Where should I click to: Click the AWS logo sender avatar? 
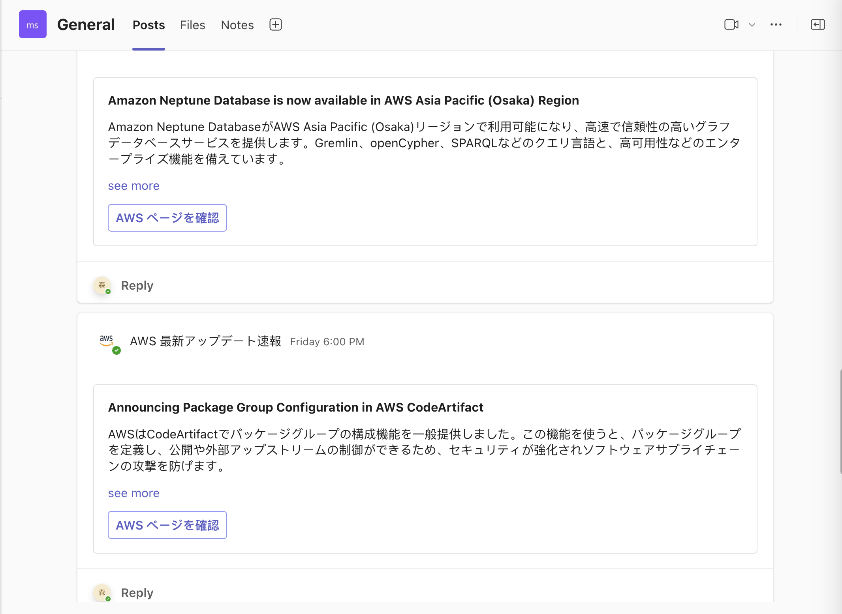107,341
